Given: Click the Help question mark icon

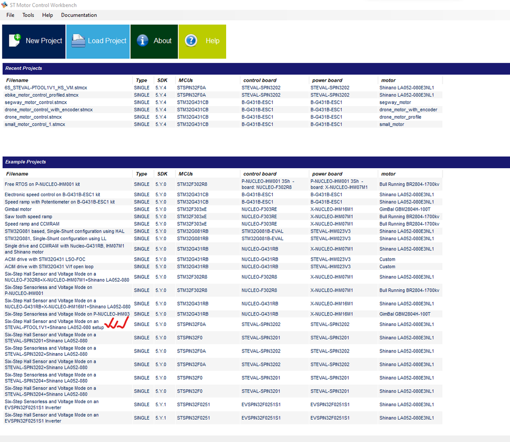Looking at the screenshot, I should pyautogui.click(x=191, y=41).
